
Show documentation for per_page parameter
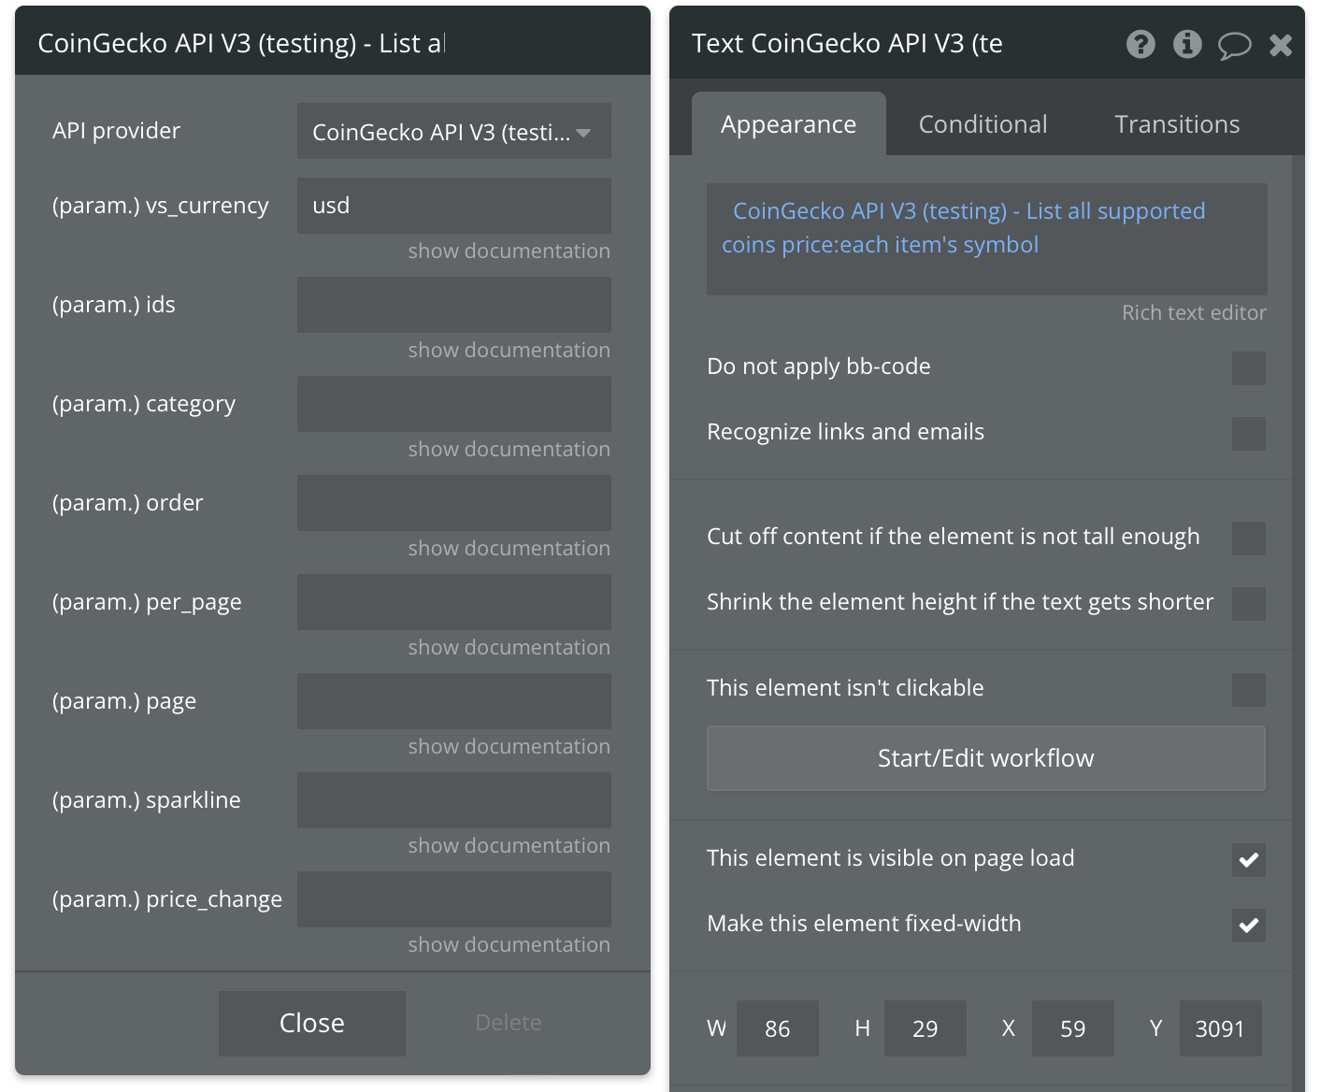(509, 648)
